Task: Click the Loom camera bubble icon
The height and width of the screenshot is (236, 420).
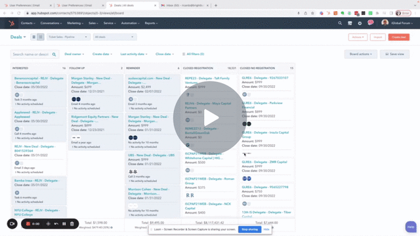Action: pyautogui.click(x=12, y=224)
